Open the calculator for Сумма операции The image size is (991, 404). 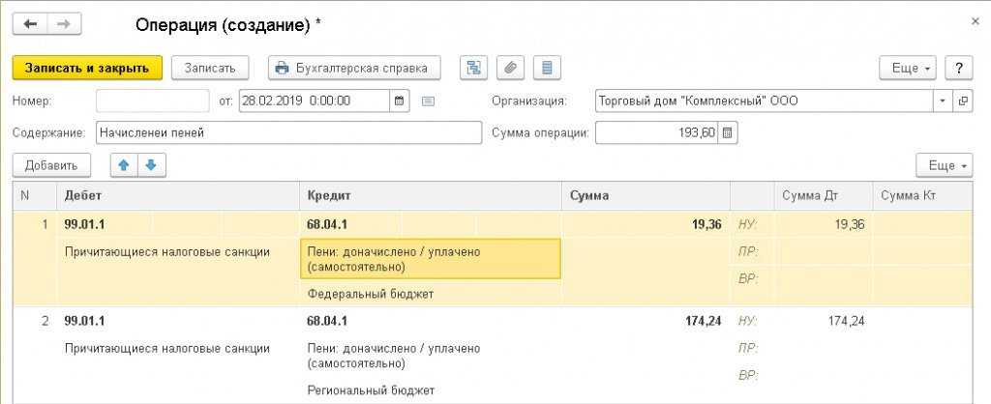(729, 132)
